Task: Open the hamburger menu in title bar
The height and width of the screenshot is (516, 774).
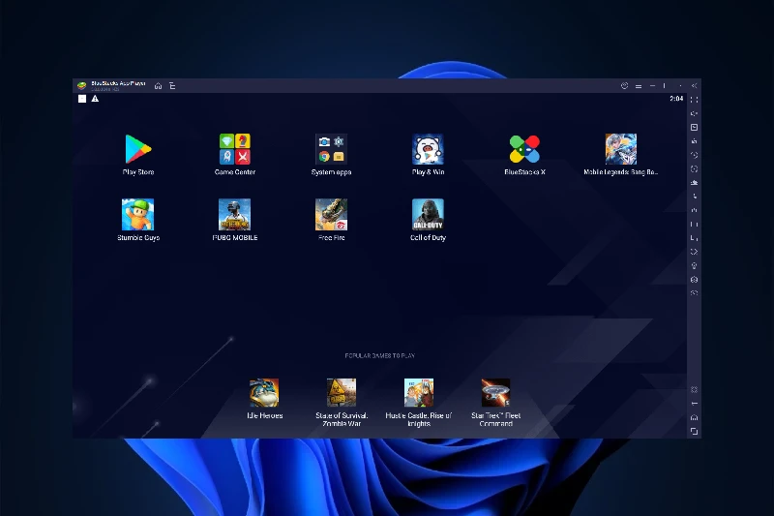Action: [639, 86]
